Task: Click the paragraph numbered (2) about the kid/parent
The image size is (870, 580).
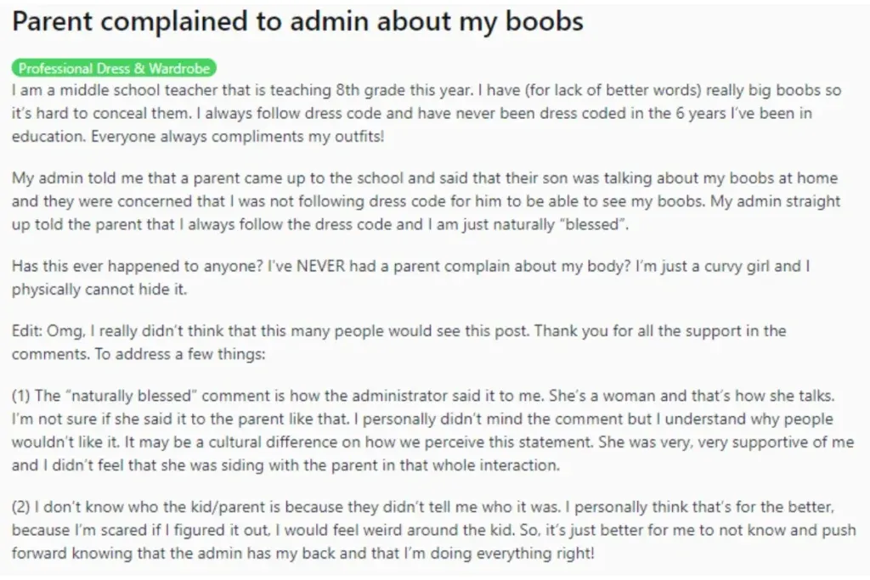Action: [434, 530]
